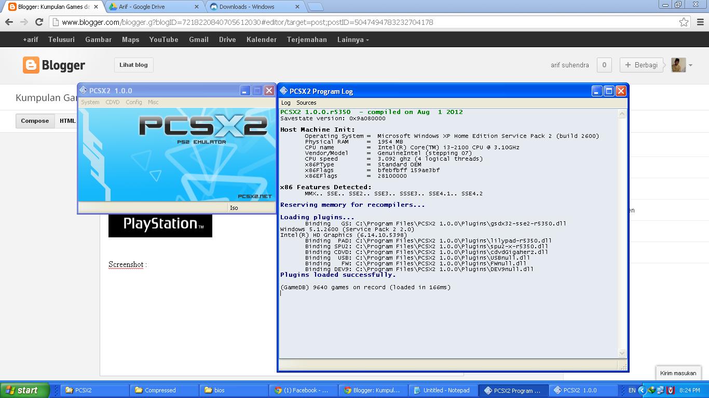This screenshot has height=398, width=709.
Task: Open the Config menu in PCSX2
Action: (134, 102)
